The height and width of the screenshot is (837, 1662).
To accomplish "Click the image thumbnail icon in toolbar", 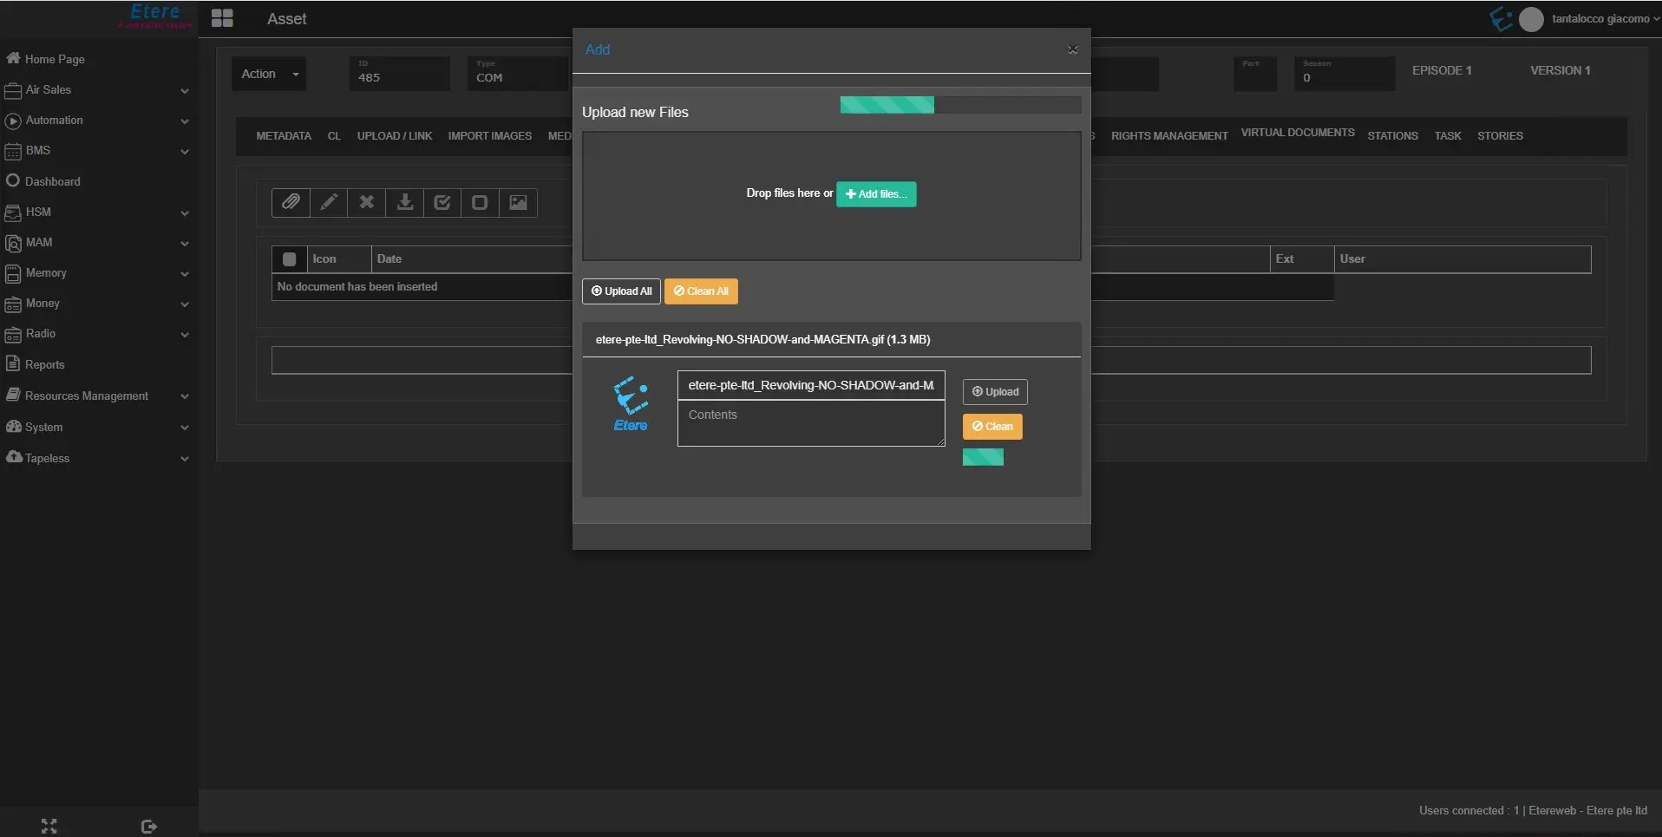I will tap(518, 202).
